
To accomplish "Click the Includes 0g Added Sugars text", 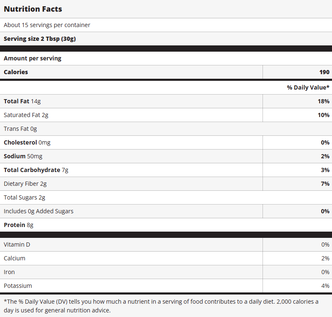I will pos(38,211).
